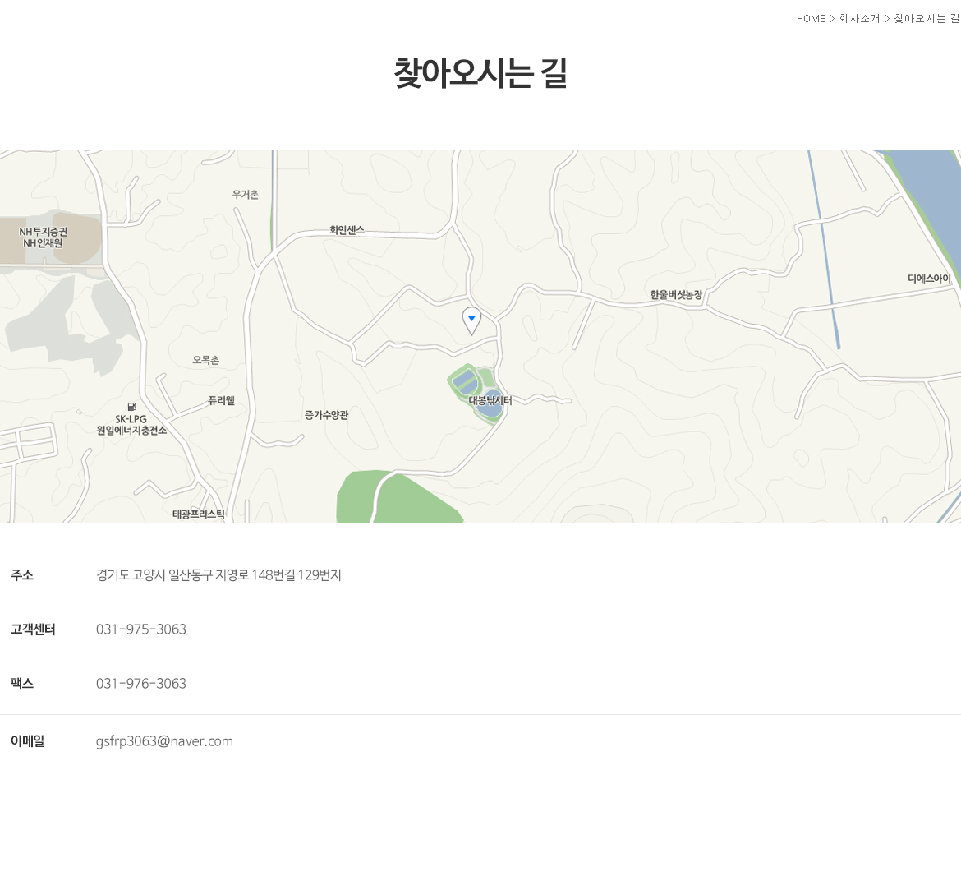Click the 증가수양관 map label
Viewport: 961px width, 890px height.
(326, 416)
